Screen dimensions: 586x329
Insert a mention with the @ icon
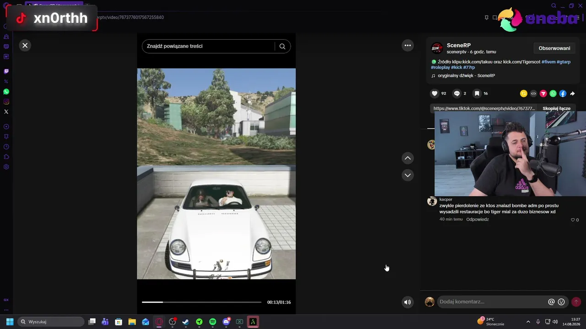point(551,302)
